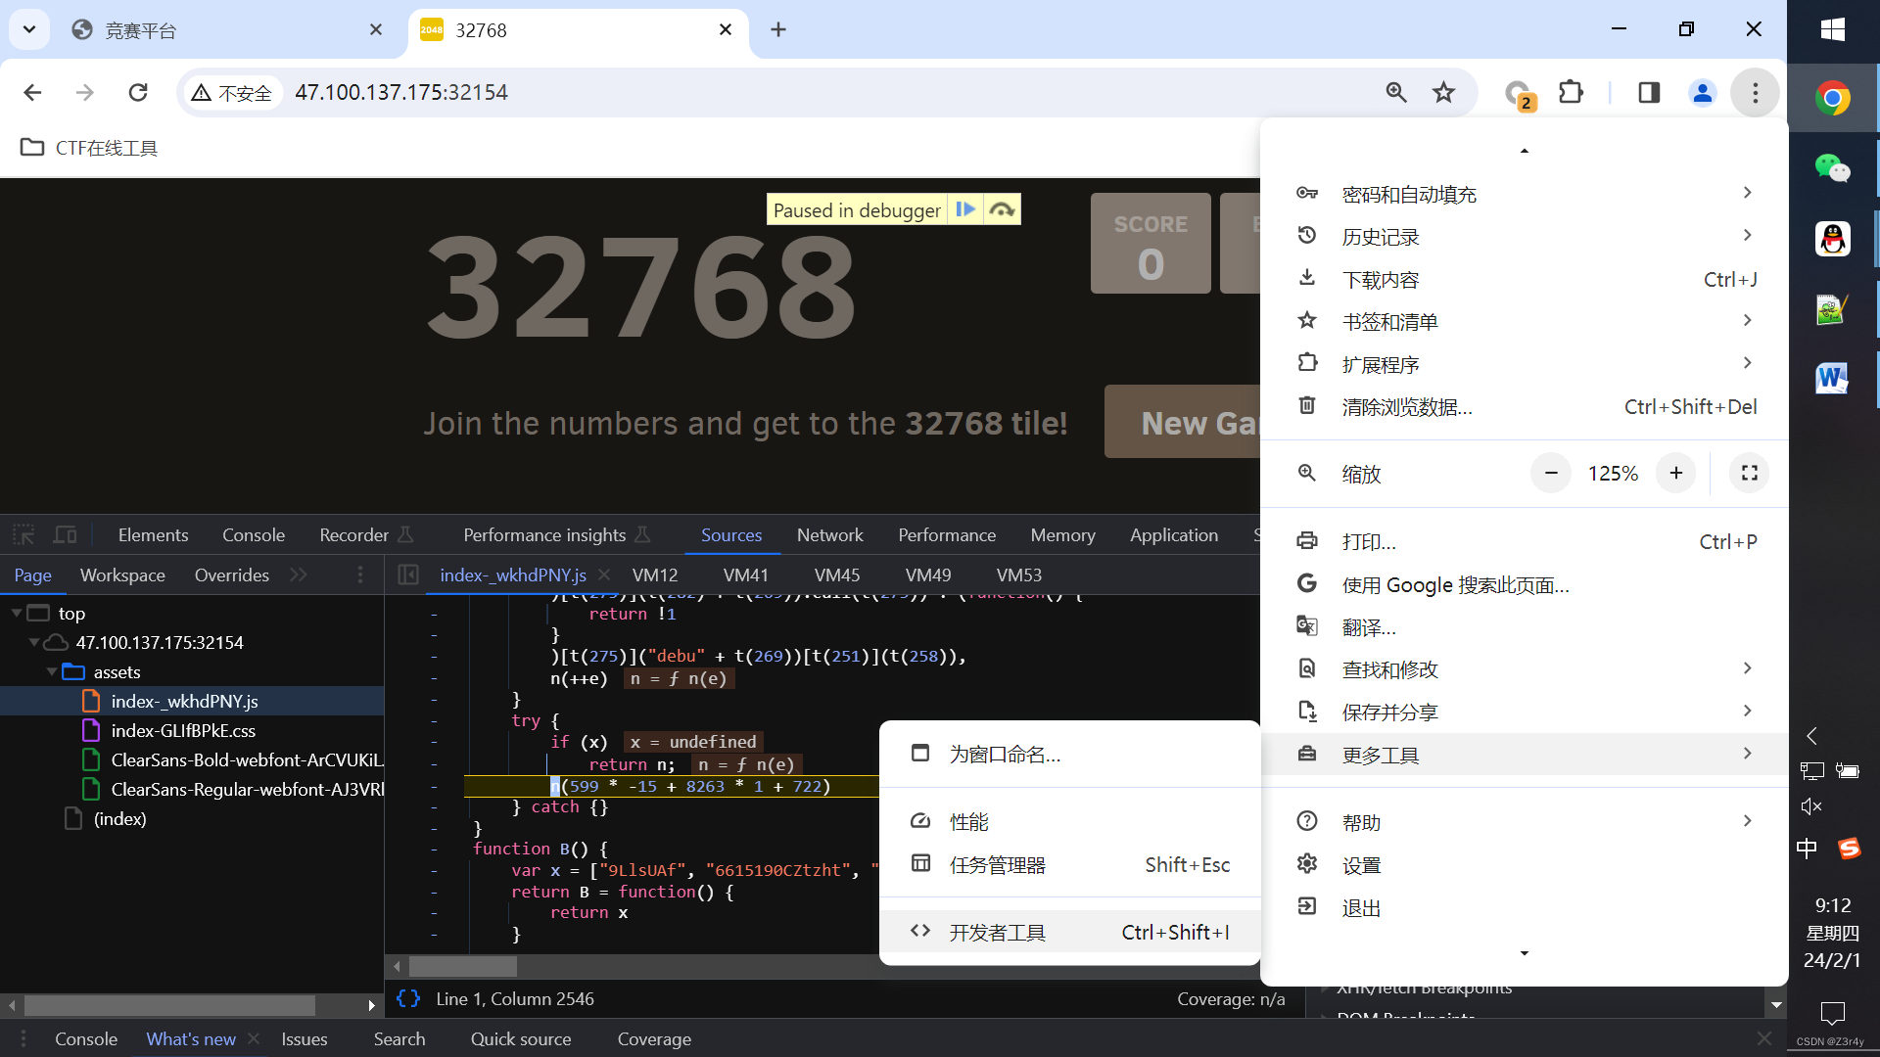
Task: Click the fullscreen zoom icon
Action: click(x=1749, y=474)
